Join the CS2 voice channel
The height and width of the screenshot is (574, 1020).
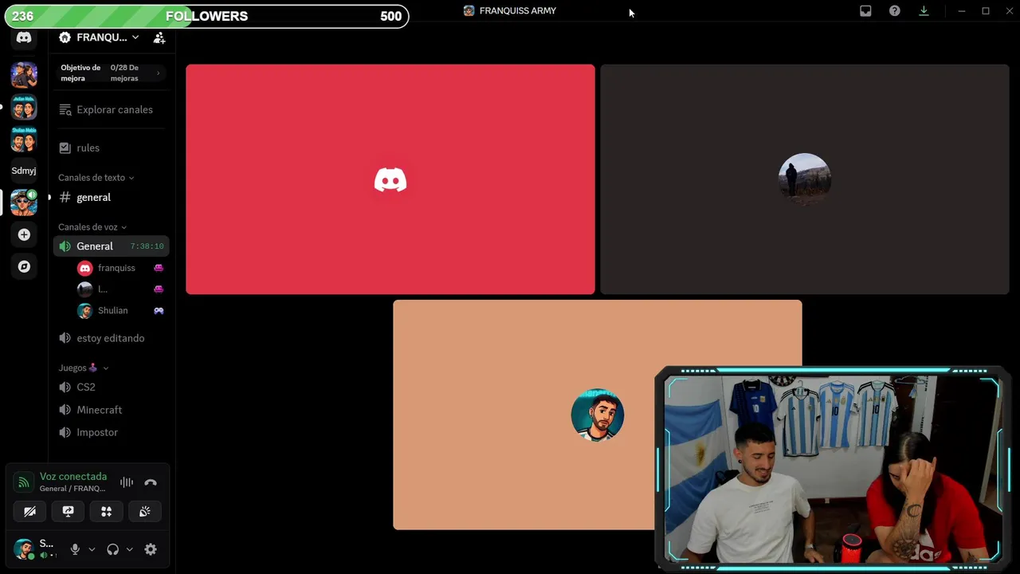[x=112, y=387]
